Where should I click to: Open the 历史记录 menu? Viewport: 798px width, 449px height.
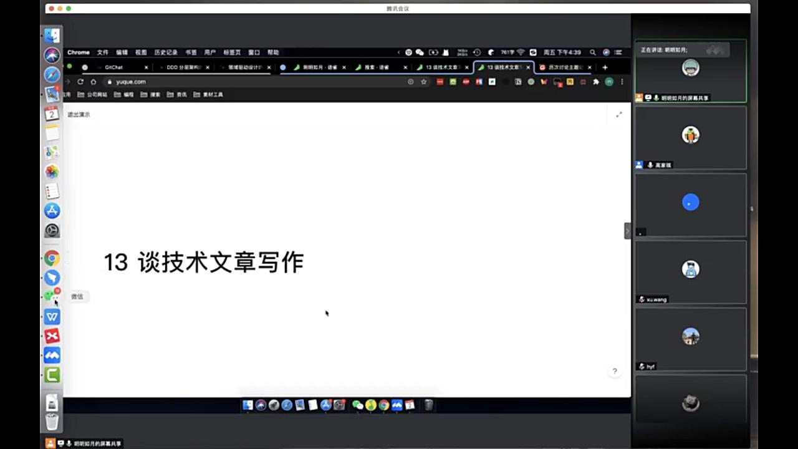click(x=166, y=52)
